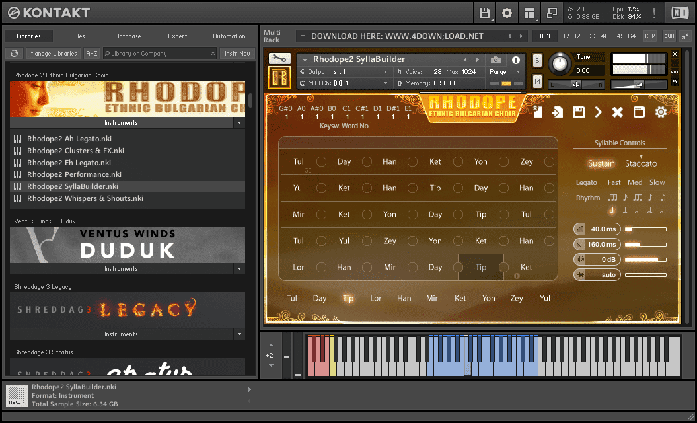Click the Instr Nav button
Image resolution: width=697 pixels, height=423 pixels.
(x=237, y=54)
